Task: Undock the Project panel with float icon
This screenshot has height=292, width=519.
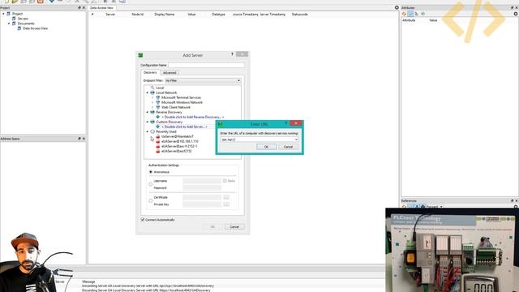Action: [79, 7]
